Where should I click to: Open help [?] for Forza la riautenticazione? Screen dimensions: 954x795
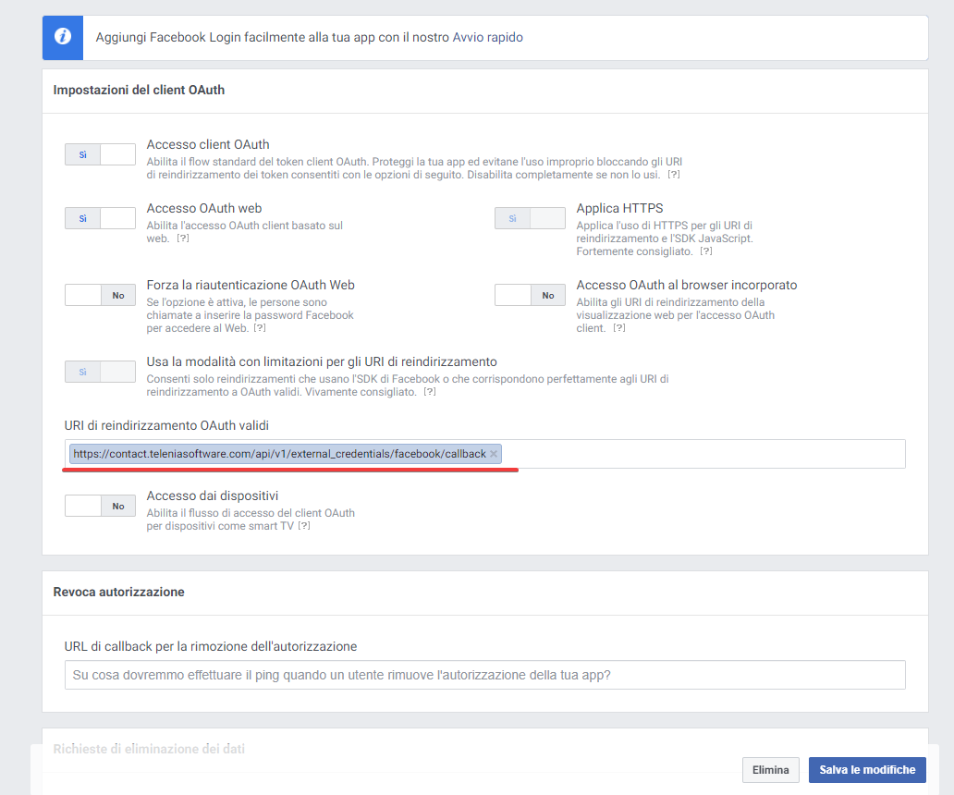(259, 328)
